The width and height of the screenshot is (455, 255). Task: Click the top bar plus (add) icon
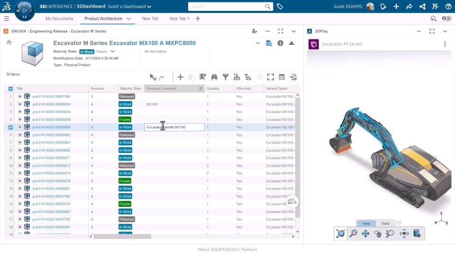pyautogui.click(x=396, y=6)
